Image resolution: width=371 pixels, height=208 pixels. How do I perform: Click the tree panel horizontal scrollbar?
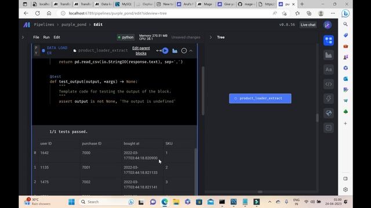tap(260, 192)
